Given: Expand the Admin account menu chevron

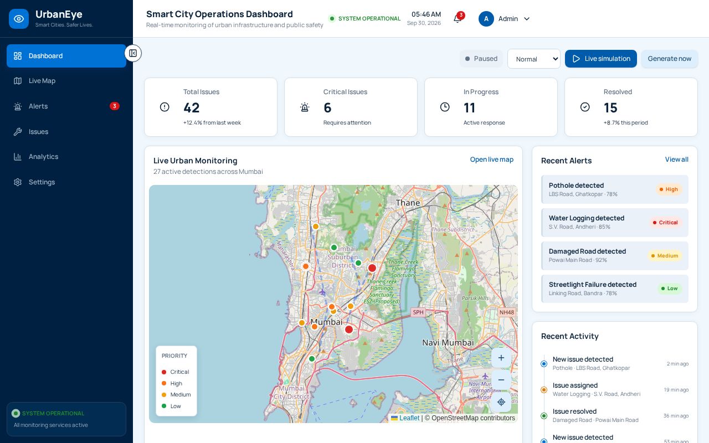Looking at the screenshot, I should click(527, 19).
